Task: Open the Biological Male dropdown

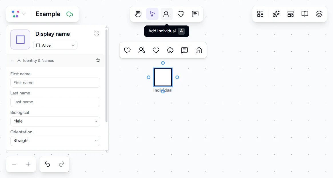Action: click(x=55, y=121)
